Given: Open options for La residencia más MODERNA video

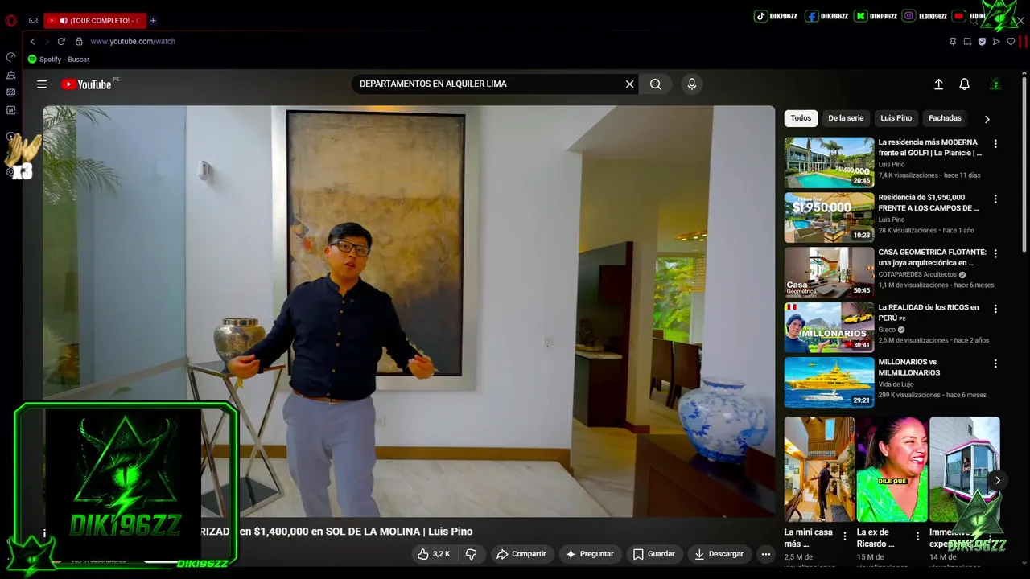Looking at the screenshot, I should pos(995,144).
